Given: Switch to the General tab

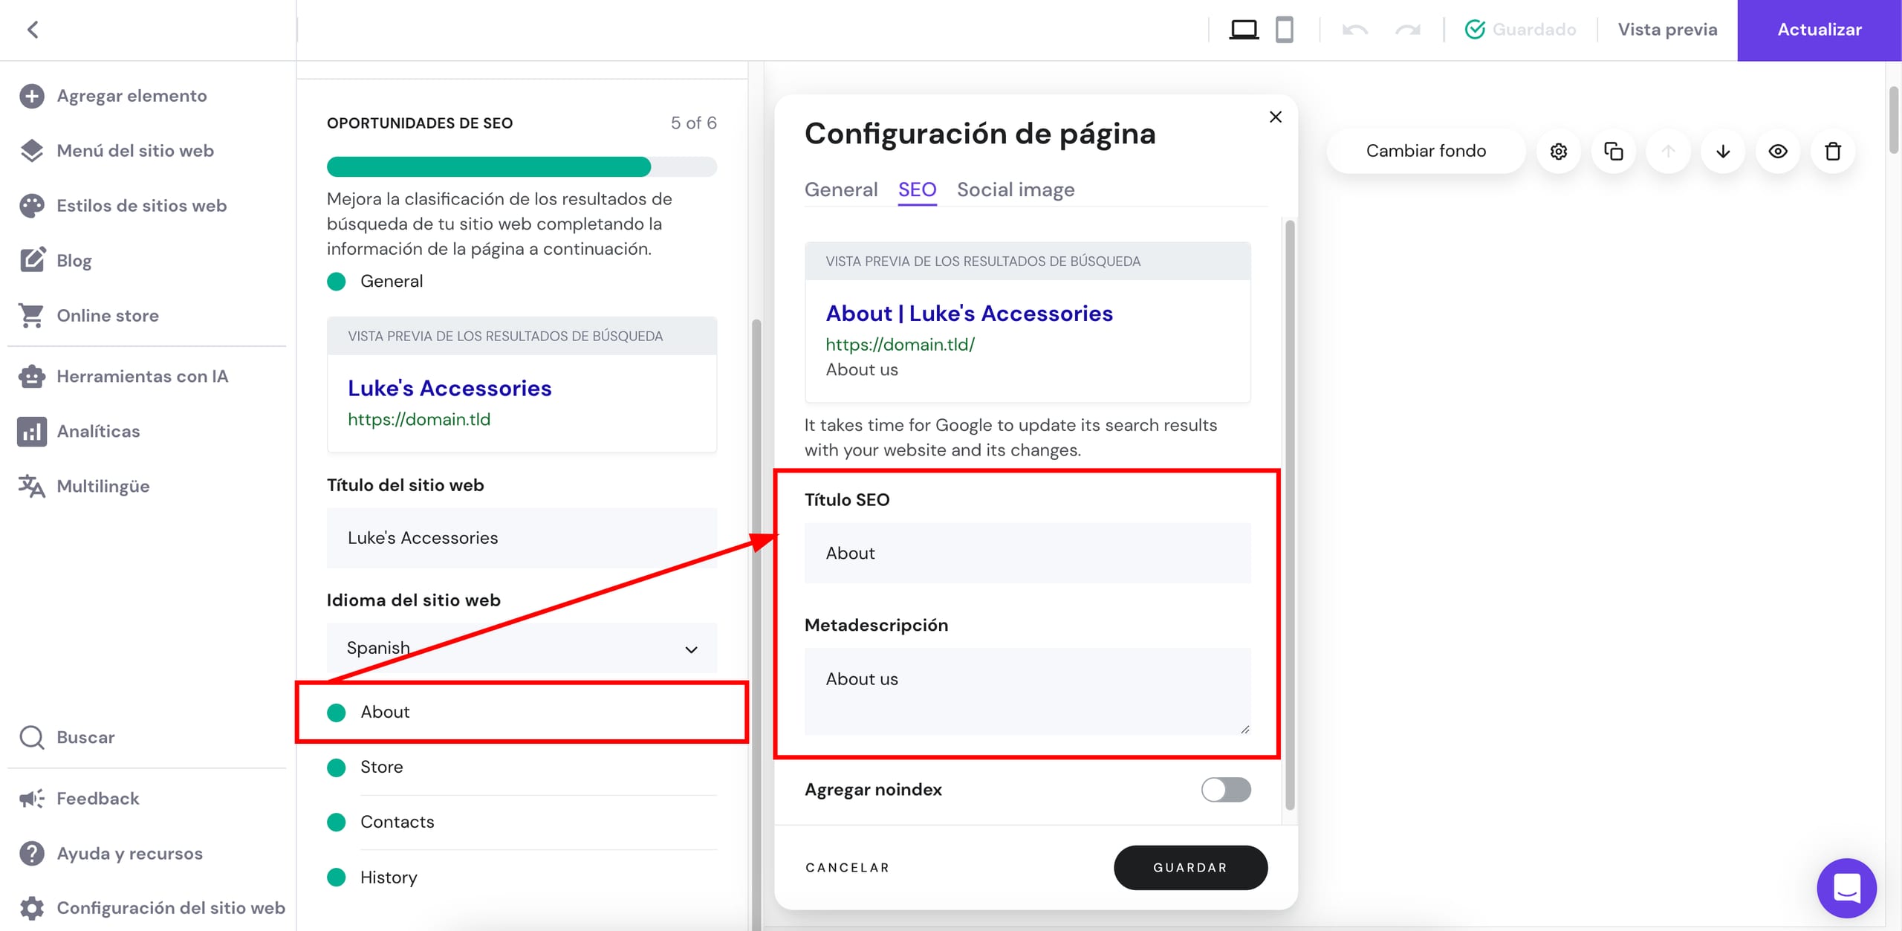Looking at the screenshot, I should (841, 189).
